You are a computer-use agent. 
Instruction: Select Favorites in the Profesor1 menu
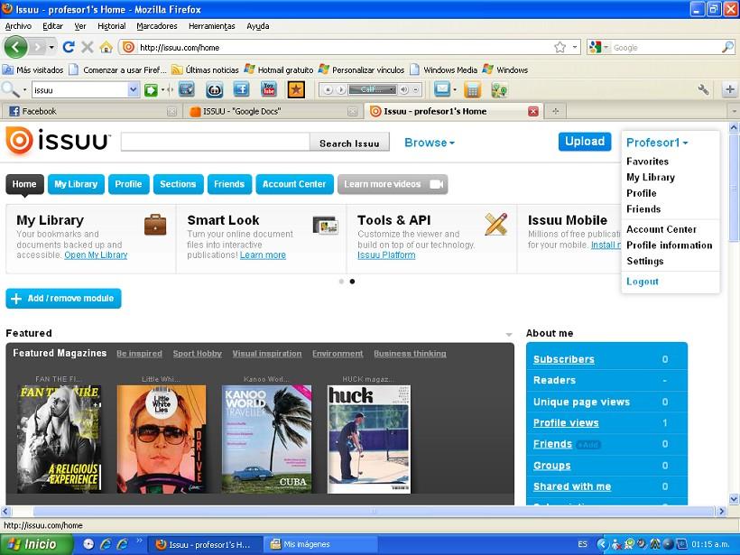click(647, 162)
